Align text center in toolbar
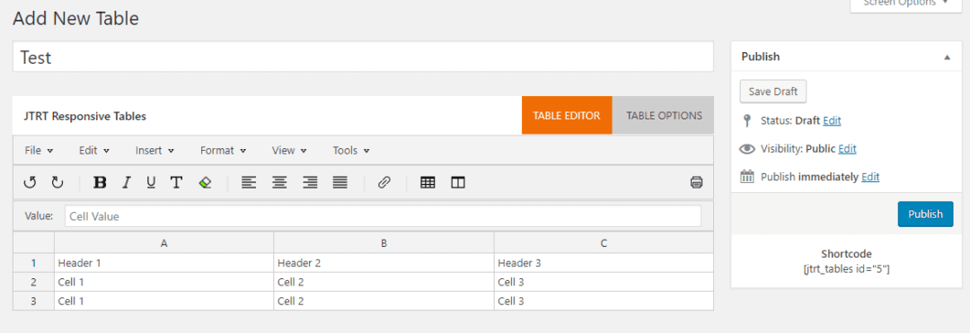The height and width of the screenshot is (333, 970). [279, 182]
